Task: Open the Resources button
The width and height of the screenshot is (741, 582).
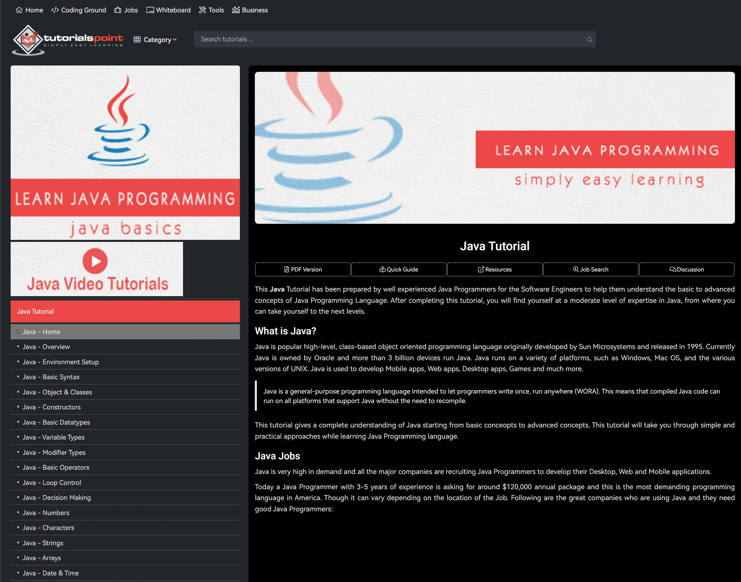Action: [x=494, y=269]
